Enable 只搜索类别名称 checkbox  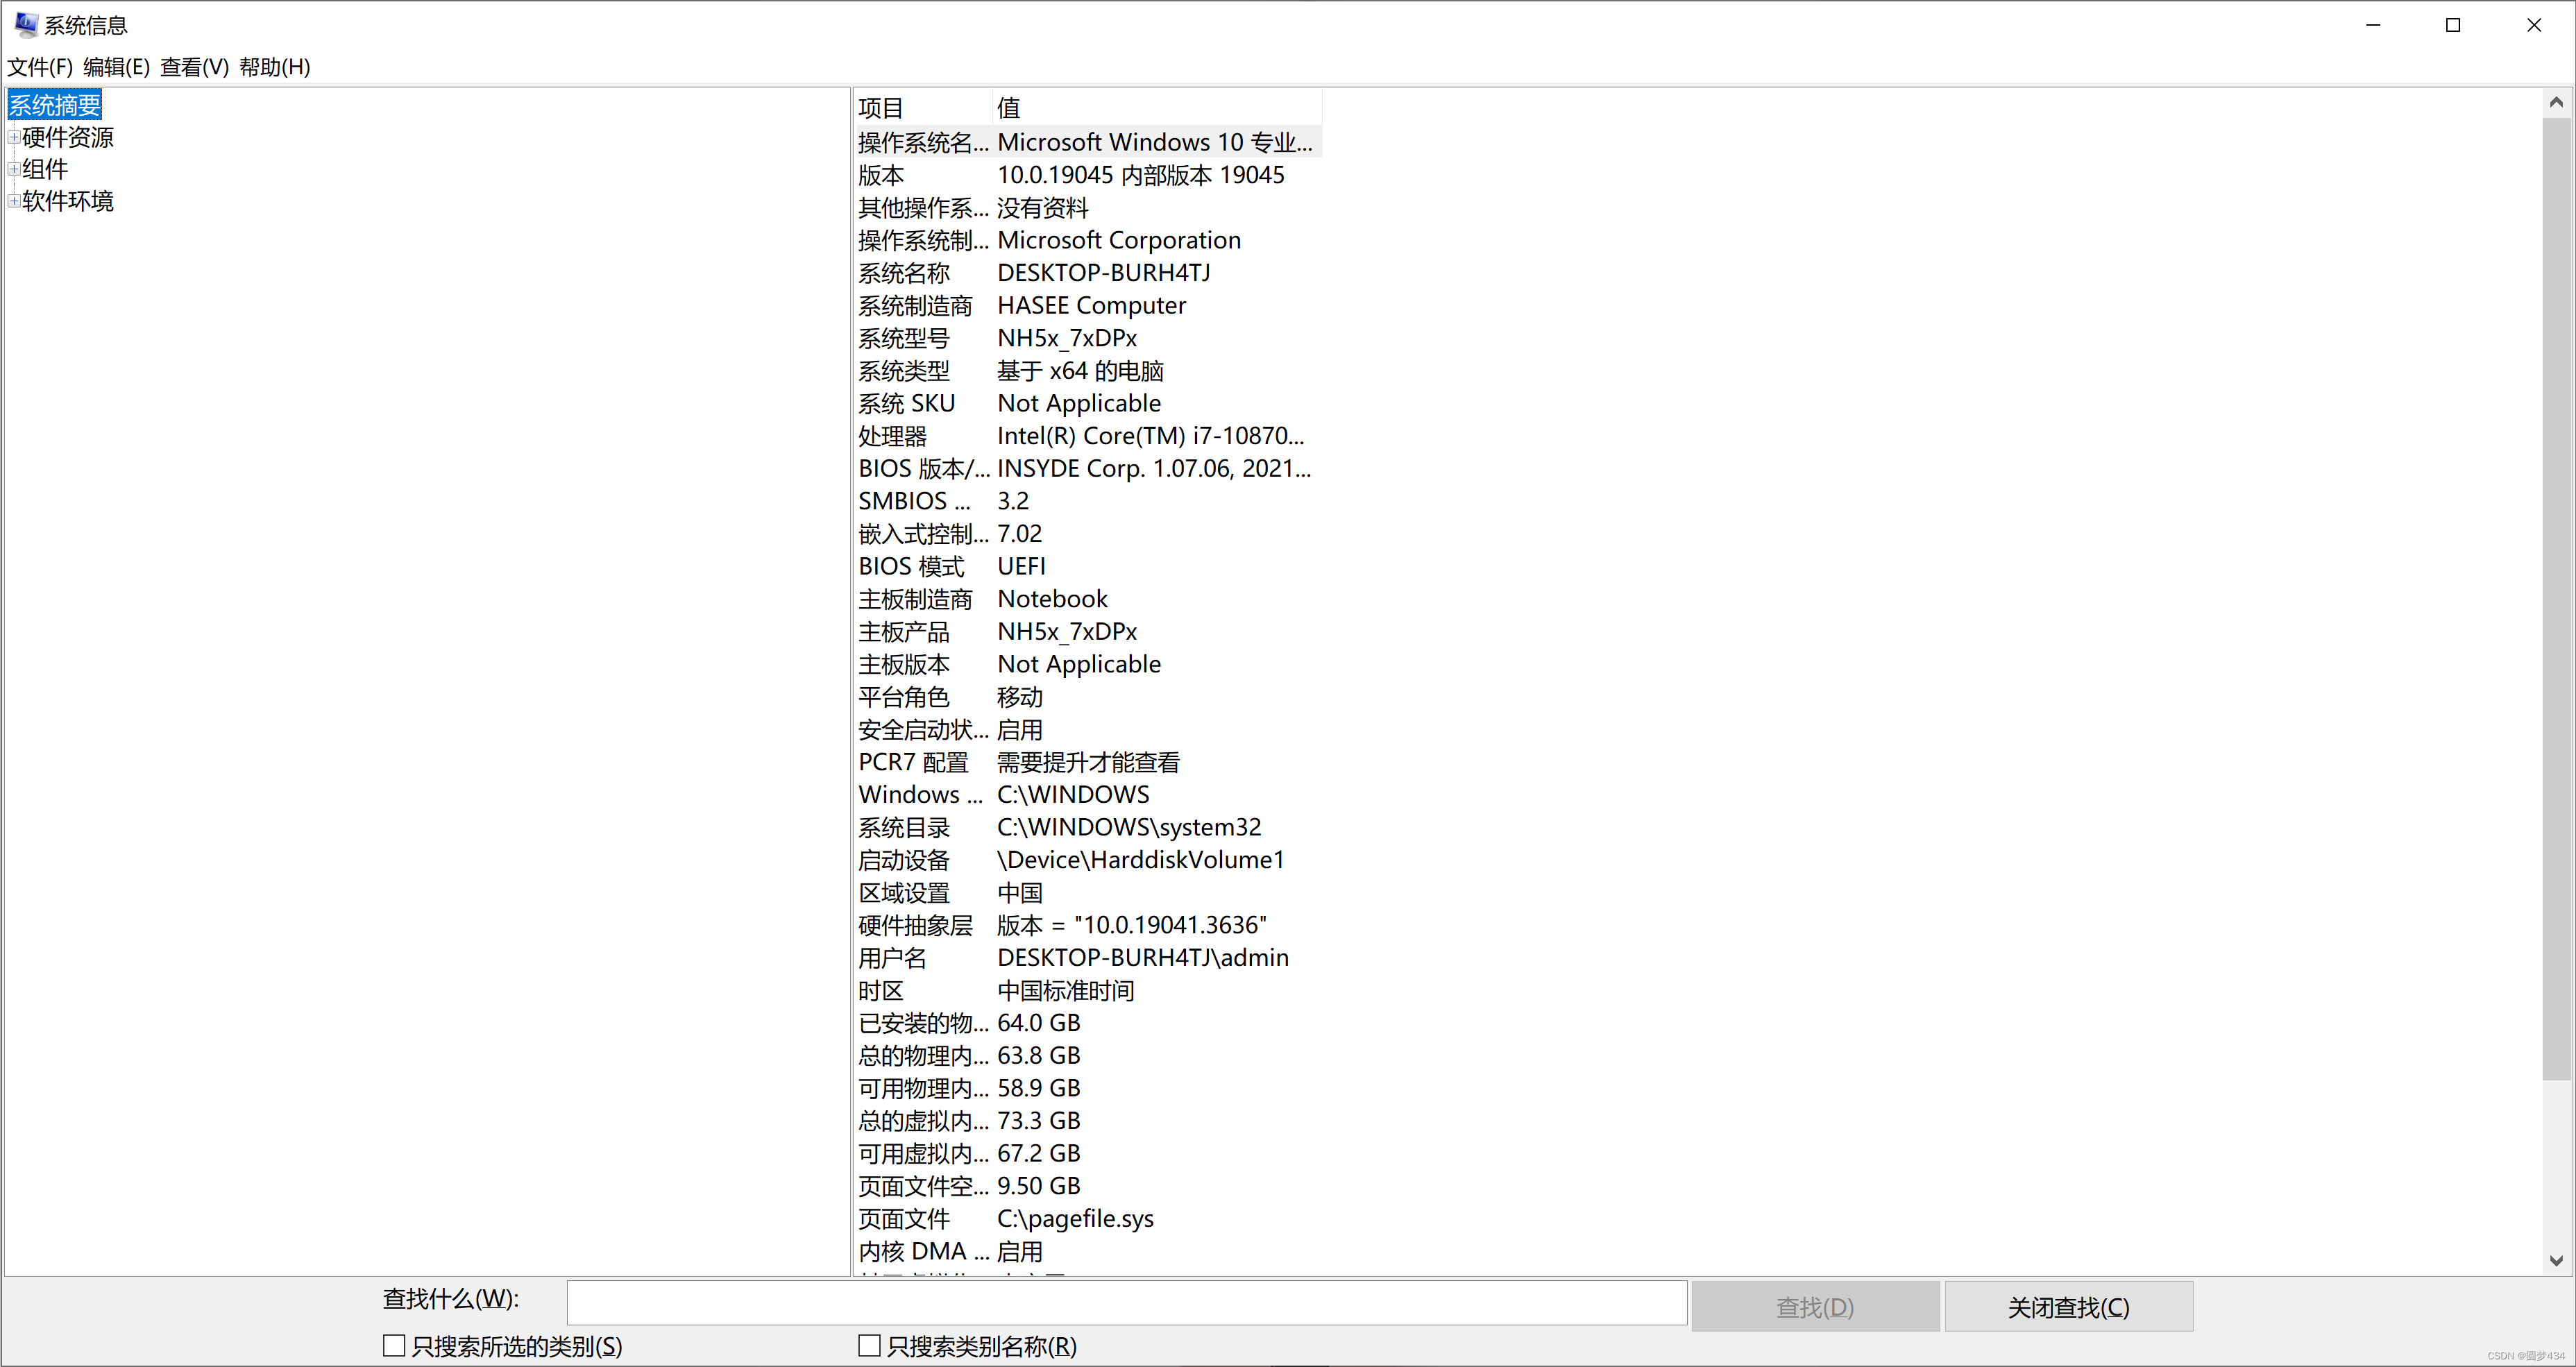click(x=869, y=1346)
